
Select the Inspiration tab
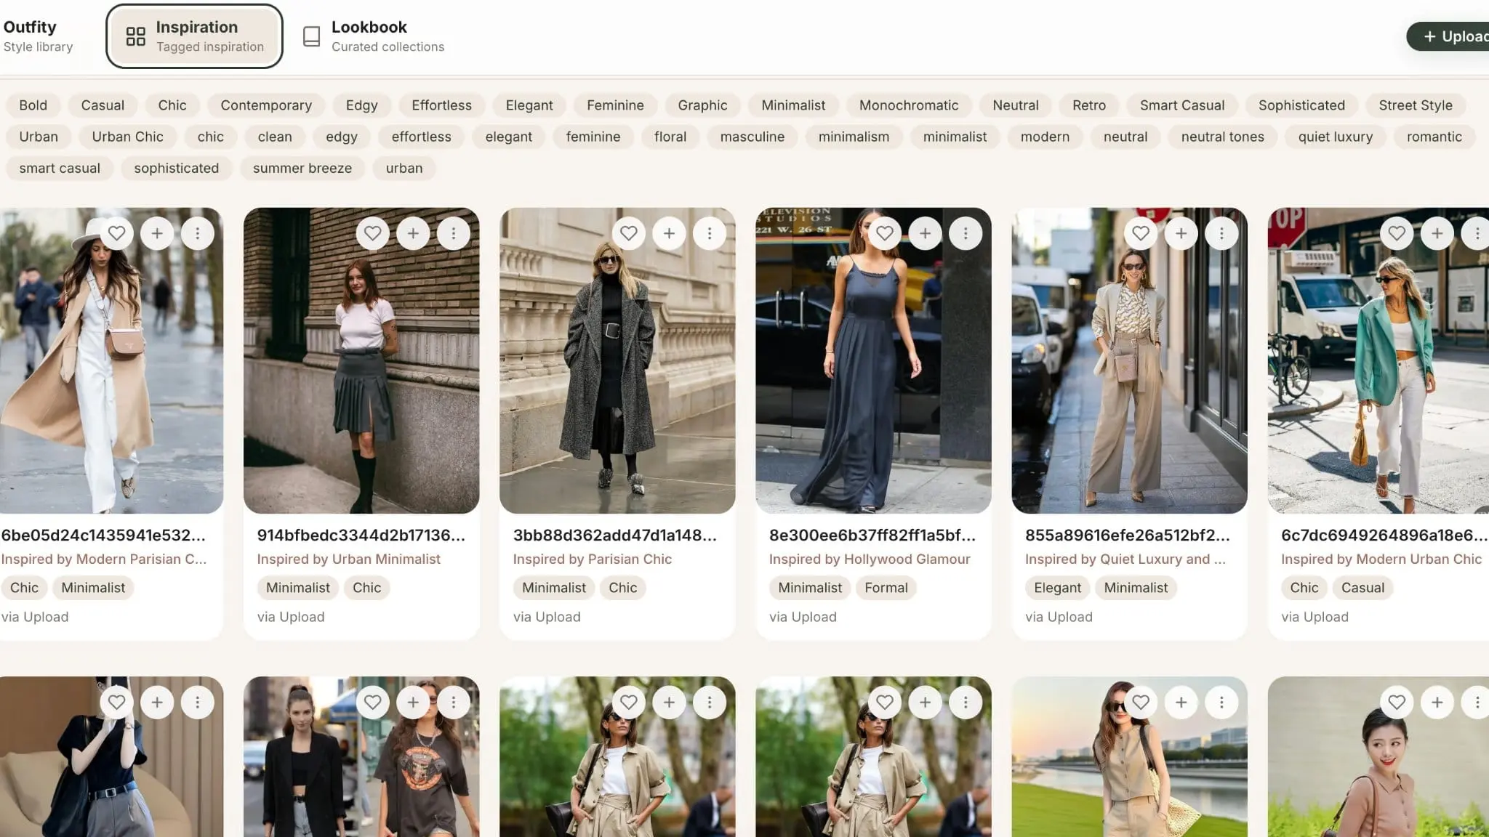pos(194,36)
